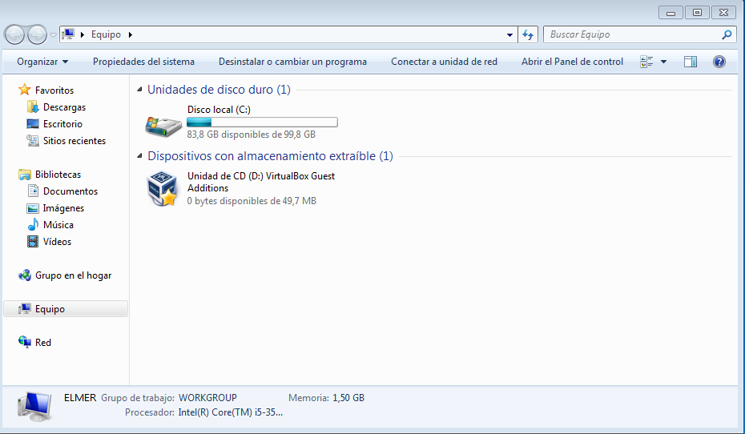The image size is (745, 434).
Task: Click WORKGROUP in details pane
Action: point(207,398)
